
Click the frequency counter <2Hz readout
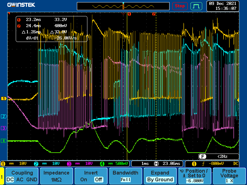(x=222, y=157)
